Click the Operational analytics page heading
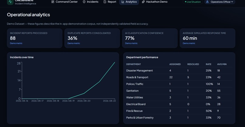The width and height of the screenshot is (245, 127). [29, 15]
